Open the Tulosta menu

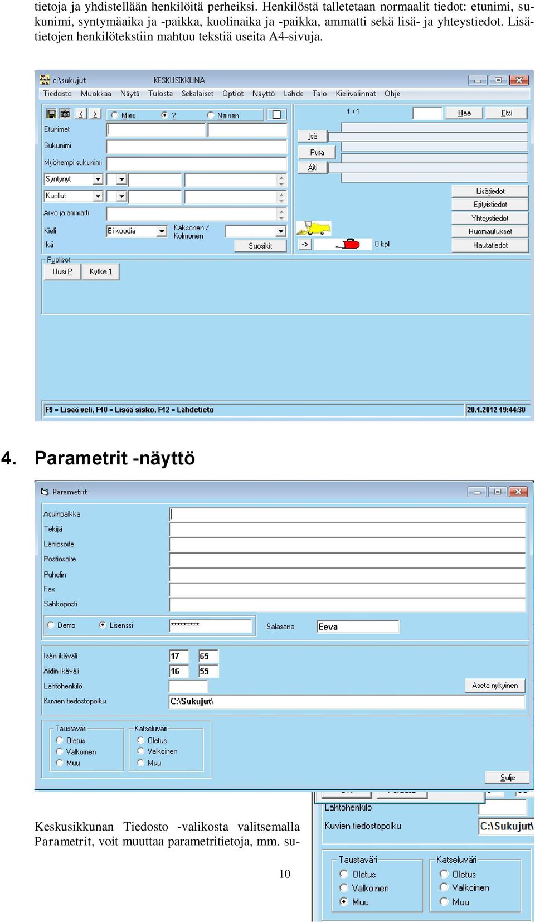(x=160, y=94)
